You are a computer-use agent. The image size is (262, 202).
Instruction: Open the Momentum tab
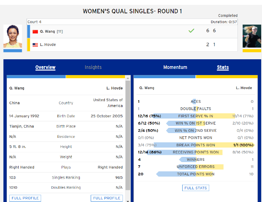175,67
